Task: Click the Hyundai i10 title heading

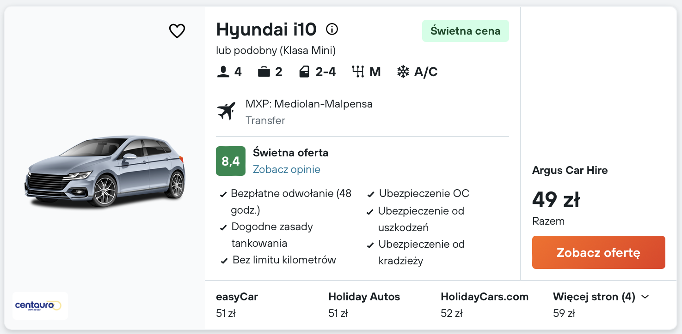Action: pyautogui.click(x=266, y=30)
